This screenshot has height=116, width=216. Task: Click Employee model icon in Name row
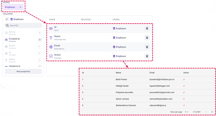click(x=114, y=38)
